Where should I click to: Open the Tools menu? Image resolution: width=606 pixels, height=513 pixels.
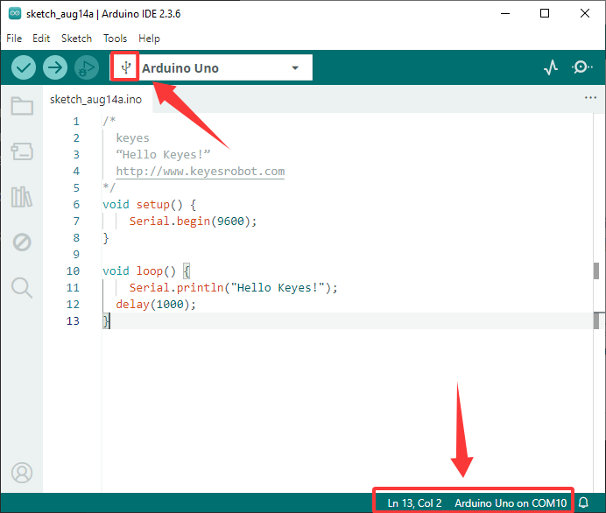coord(116,39)
